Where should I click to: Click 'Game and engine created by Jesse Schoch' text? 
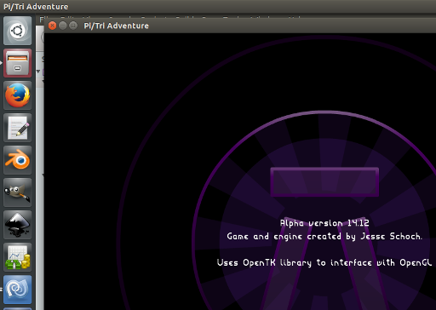(324, 236)
